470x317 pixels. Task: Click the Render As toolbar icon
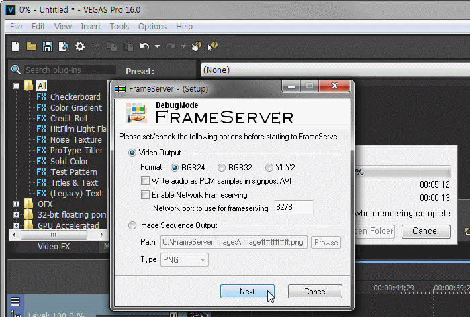point(64,46)
